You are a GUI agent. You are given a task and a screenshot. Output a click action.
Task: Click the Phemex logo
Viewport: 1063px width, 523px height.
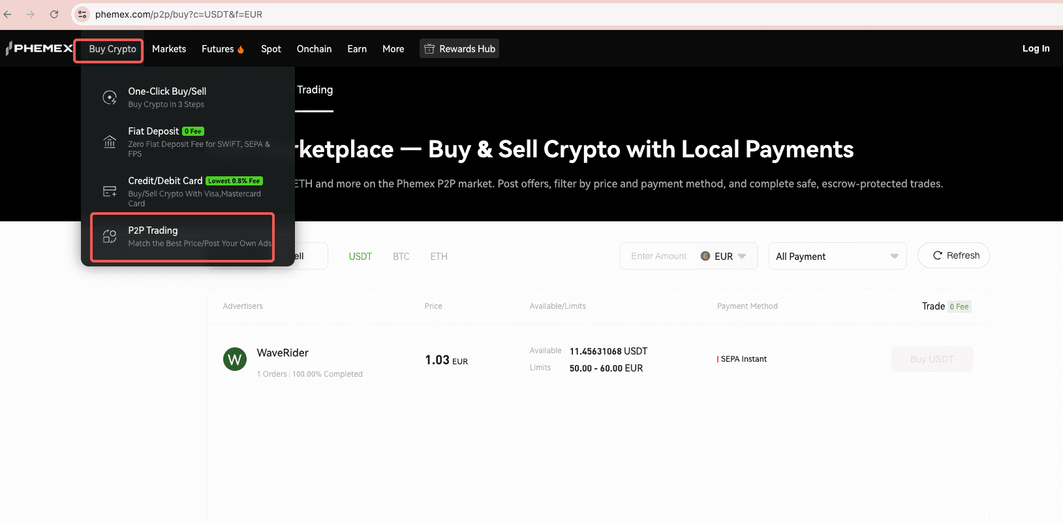click(x=39, y=48)
